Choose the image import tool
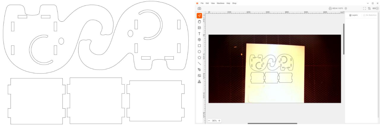The width and height of the screenshot is (380, 126). [199, 28]
